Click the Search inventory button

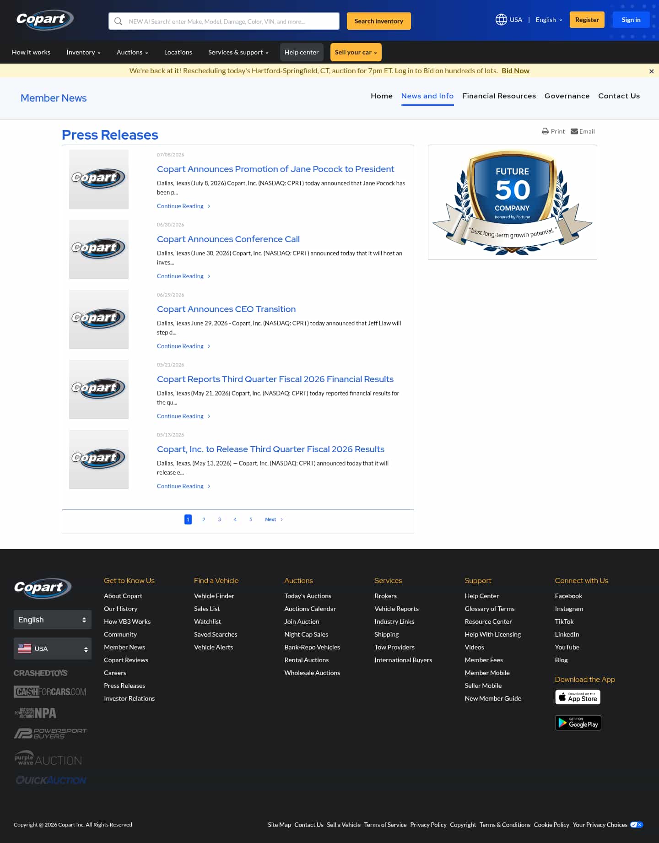pyautogui.click(x=378, y=21)
